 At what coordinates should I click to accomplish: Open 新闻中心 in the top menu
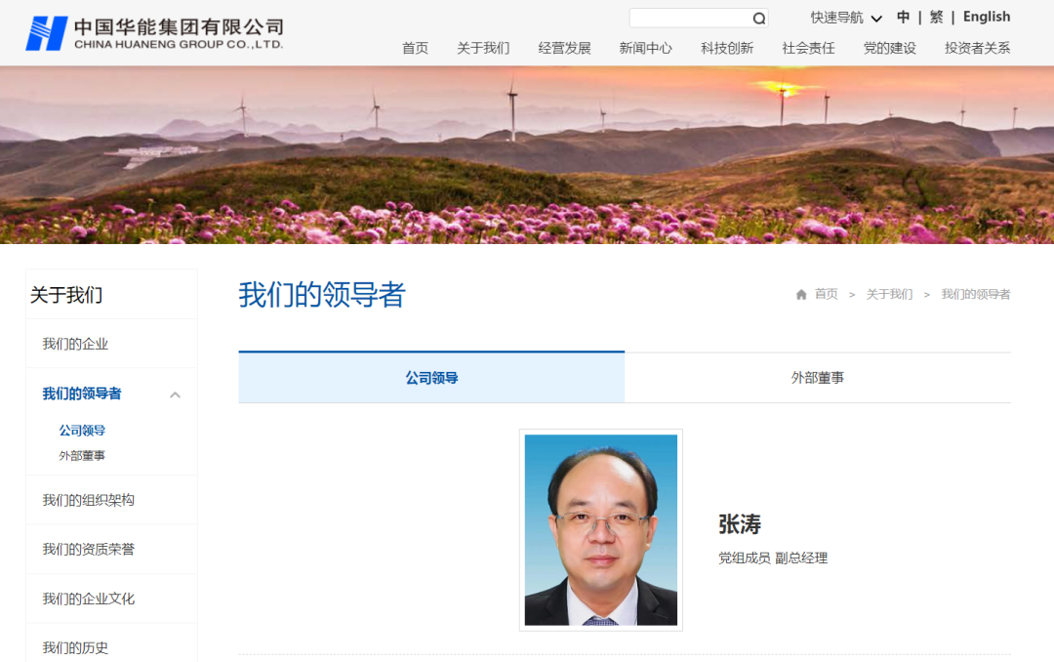(645, 49)
